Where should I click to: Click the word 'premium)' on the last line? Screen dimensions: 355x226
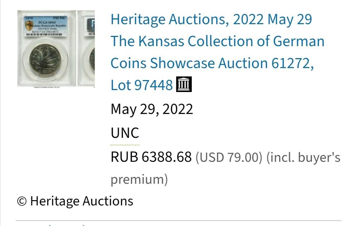pyautogui.click(x=139, y=179)
